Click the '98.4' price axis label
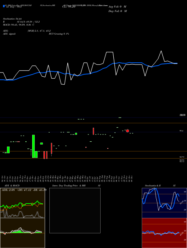This screenshot has height=248, width=187. (181, 131)
